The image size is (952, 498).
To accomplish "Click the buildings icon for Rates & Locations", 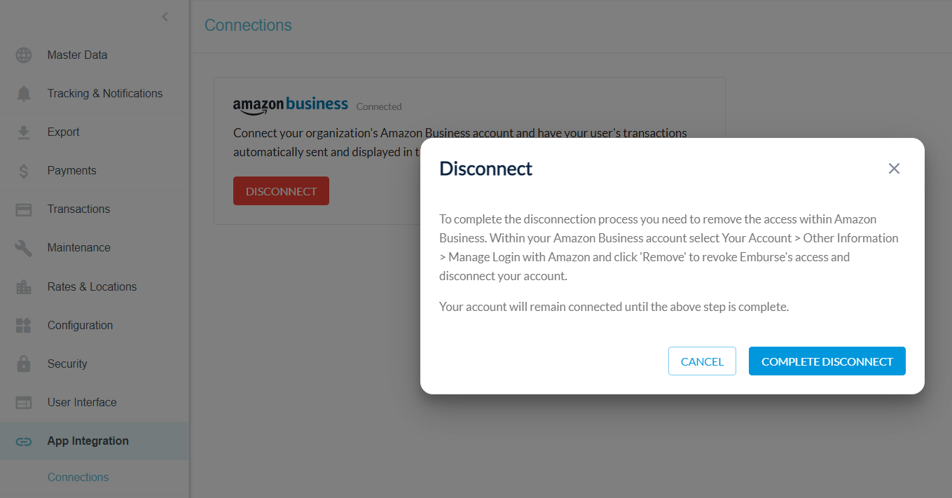I will coord(24,287).
